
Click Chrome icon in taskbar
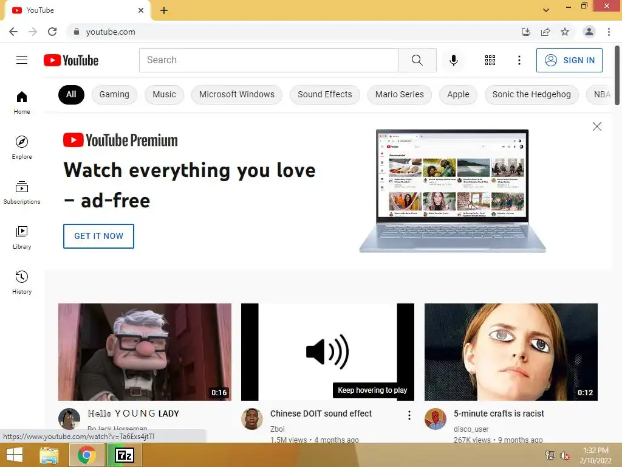point(86,455)
